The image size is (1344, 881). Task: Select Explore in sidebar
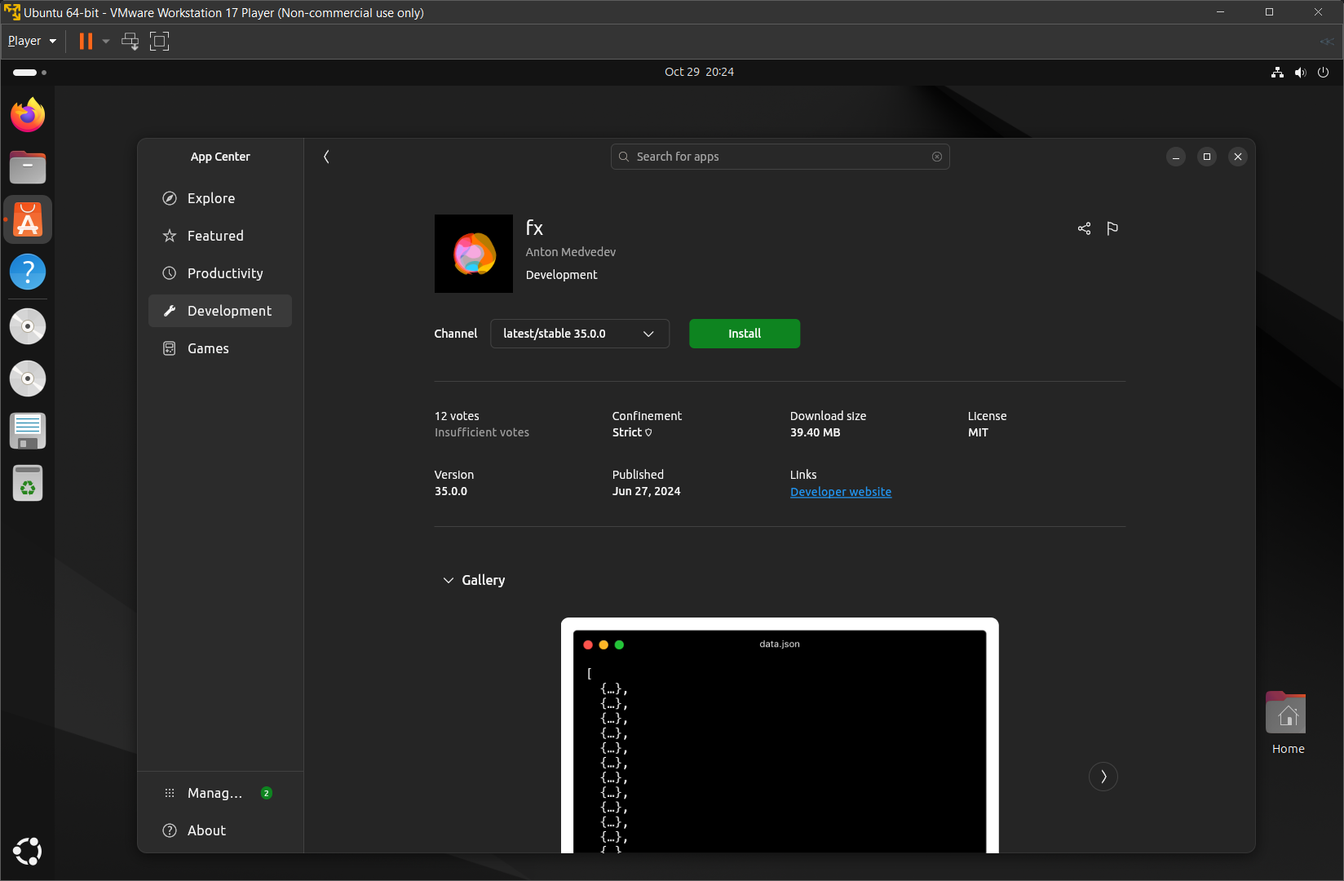tap(220, 198)
